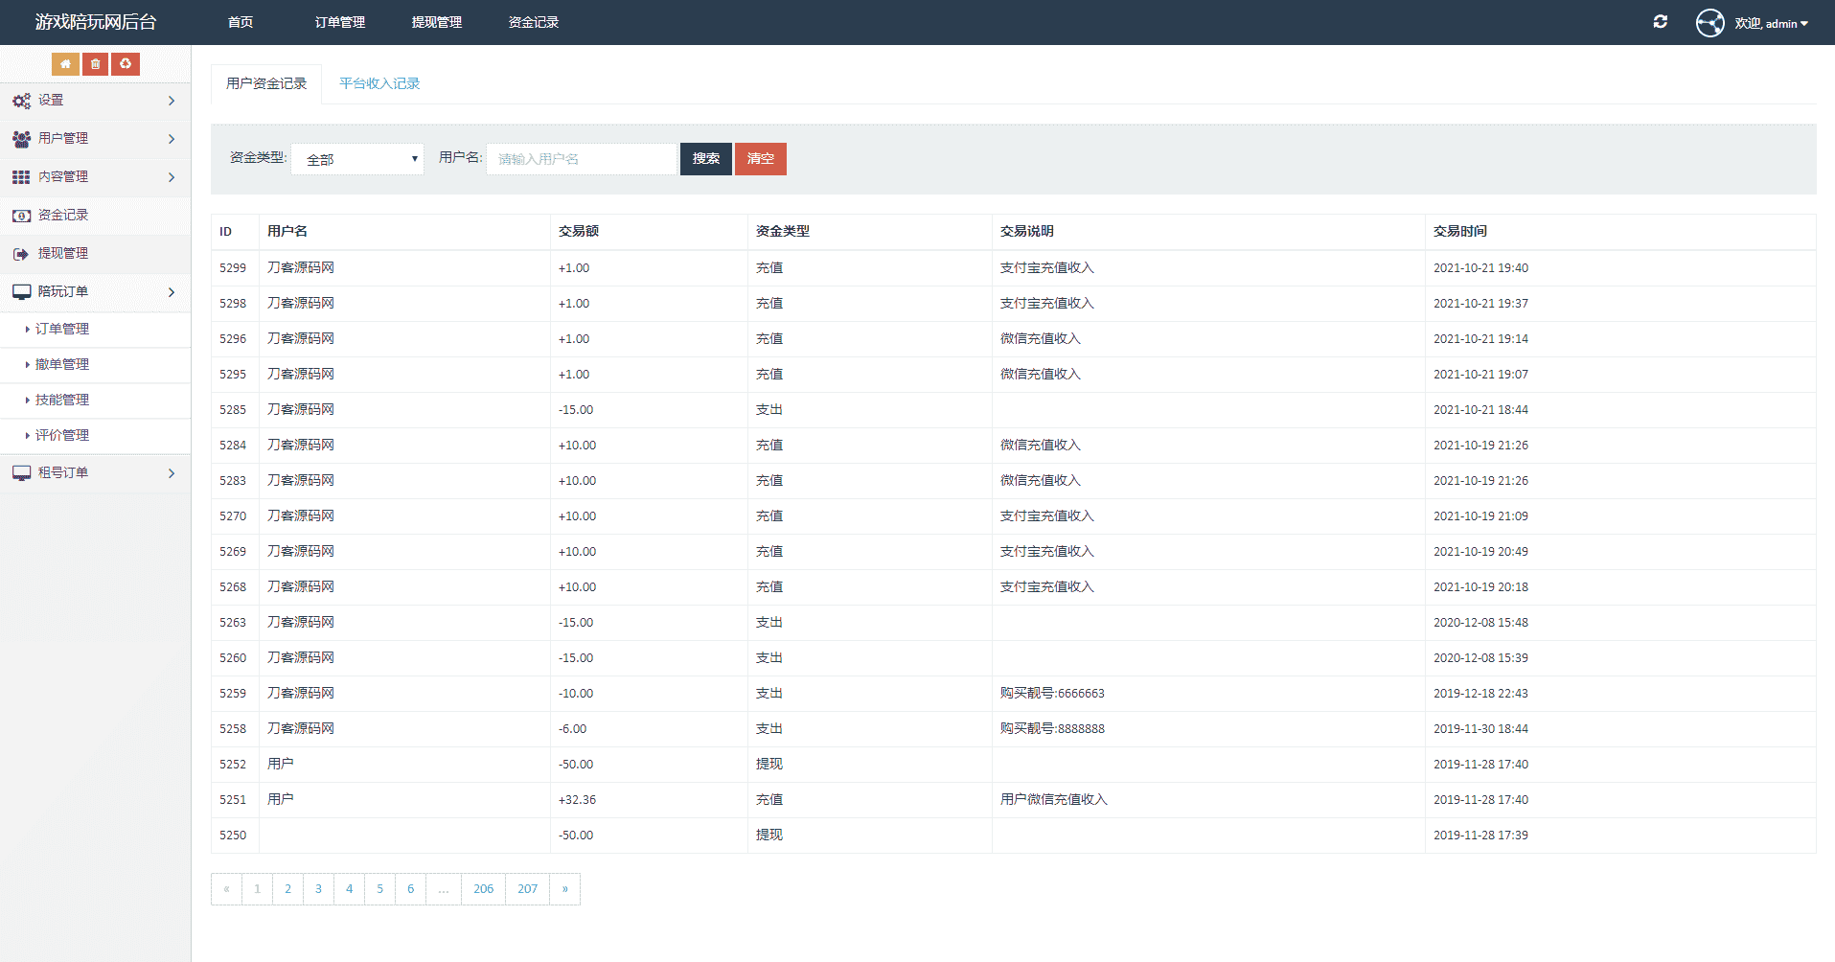Open 提现管理 in the top navigation
The height and width of the screenshot is (962, 1835).
tap(437, 22)
